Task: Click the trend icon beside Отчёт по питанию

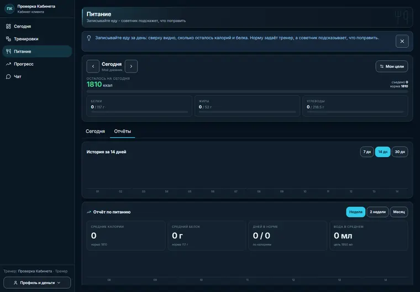Action: [88, 212]
